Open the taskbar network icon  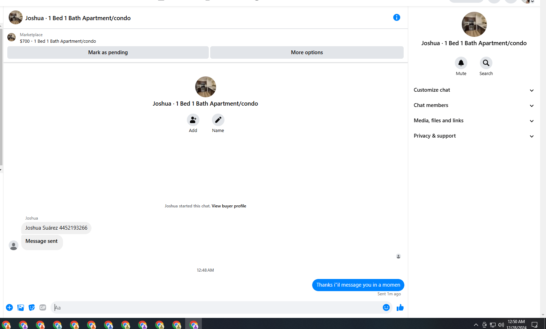493,325
